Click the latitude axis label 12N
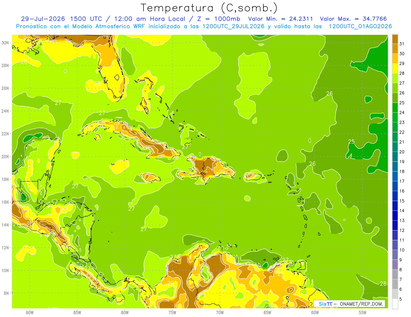Screen dimensions: 411x317 5,248
